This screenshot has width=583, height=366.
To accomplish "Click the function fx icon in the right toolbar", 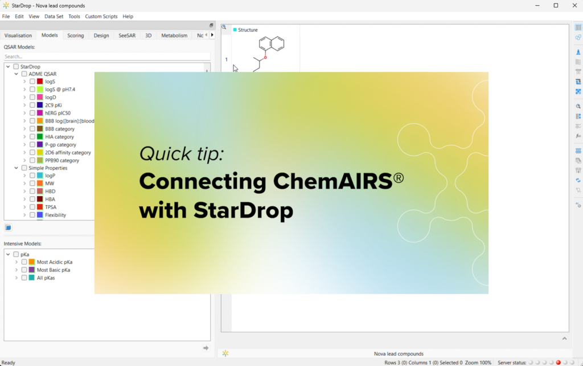I will point(577,137).
